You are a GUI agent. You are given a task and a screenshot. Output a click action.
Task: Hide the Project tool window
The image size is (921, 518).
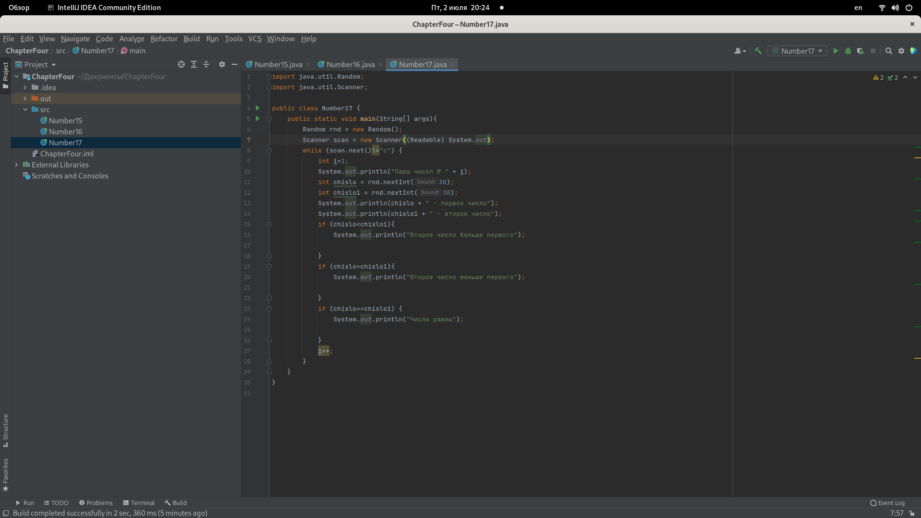[x=235, y=64]
